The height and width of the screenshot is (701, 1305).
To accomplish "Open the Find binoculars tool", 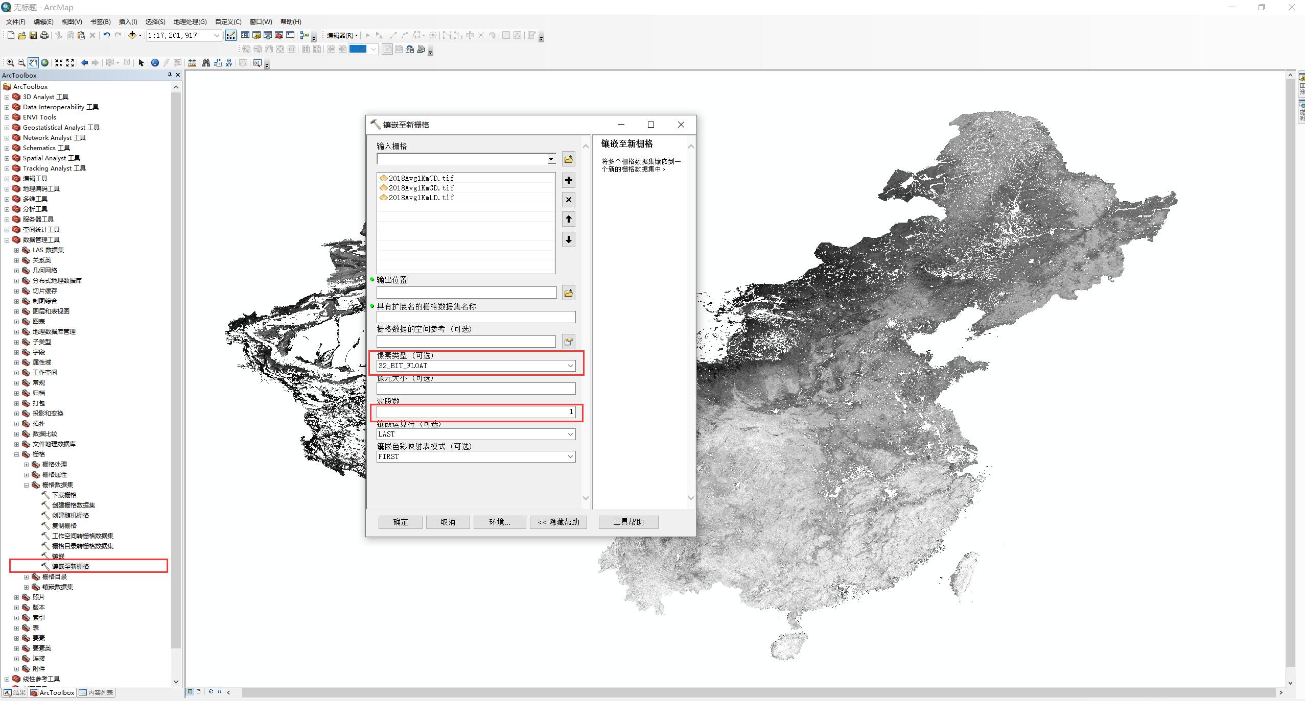I will 206,63.
